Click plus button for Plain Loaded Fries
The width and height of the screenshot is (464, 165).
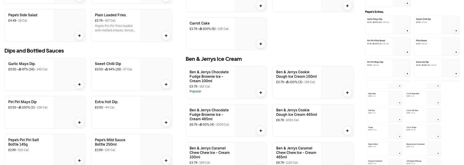coord(166,36)
